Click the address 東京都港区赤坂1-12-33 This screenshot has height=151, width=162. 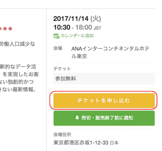(x=81, y=143)
